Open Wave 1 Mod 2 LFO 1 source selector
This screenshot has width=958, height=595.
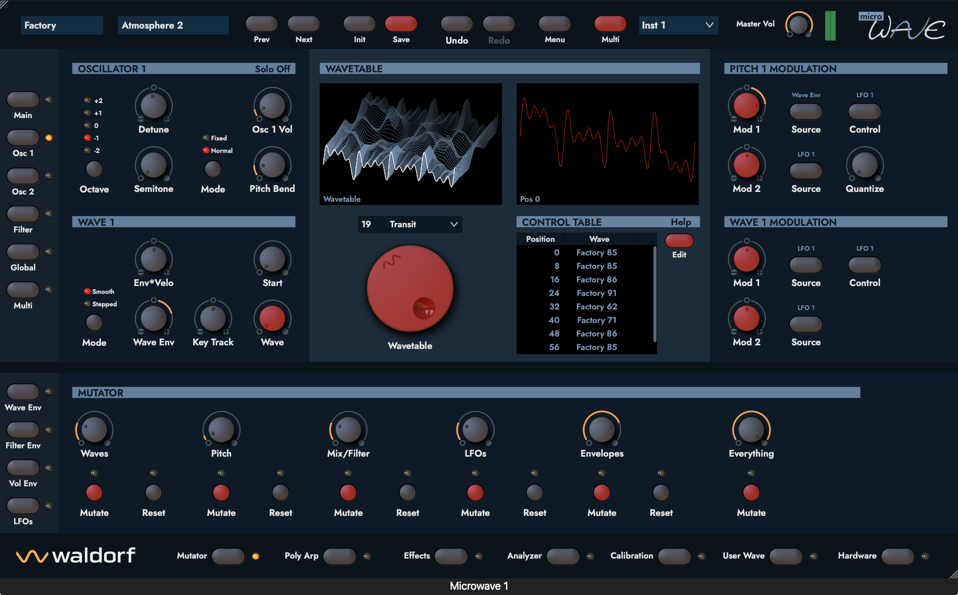point(806,324)
